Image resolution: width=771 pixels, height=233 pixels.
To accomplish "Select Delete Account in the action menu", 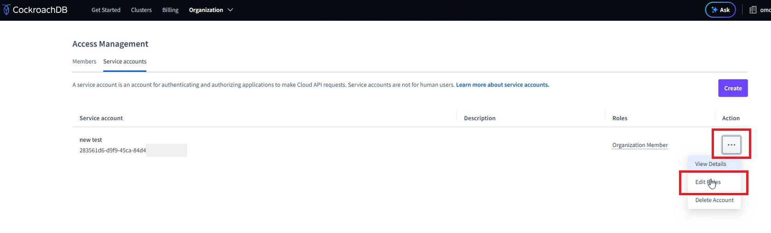I will pos(714,200).
